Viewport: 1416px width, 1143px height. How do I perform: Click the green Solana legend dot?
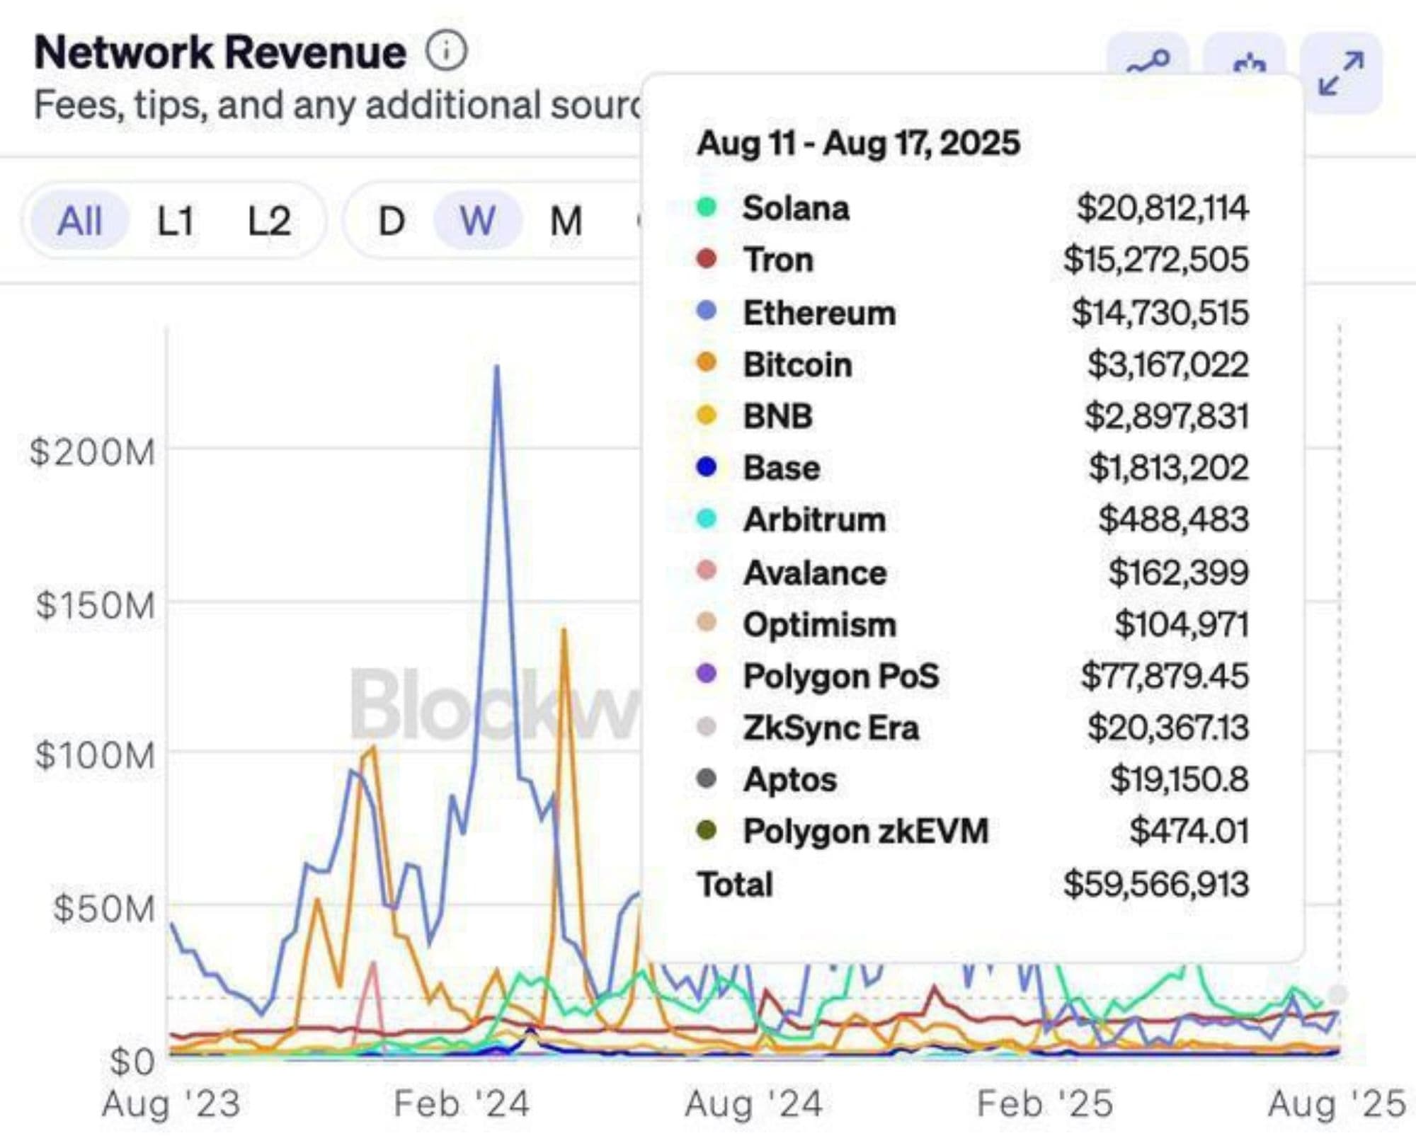click(707, 207)
